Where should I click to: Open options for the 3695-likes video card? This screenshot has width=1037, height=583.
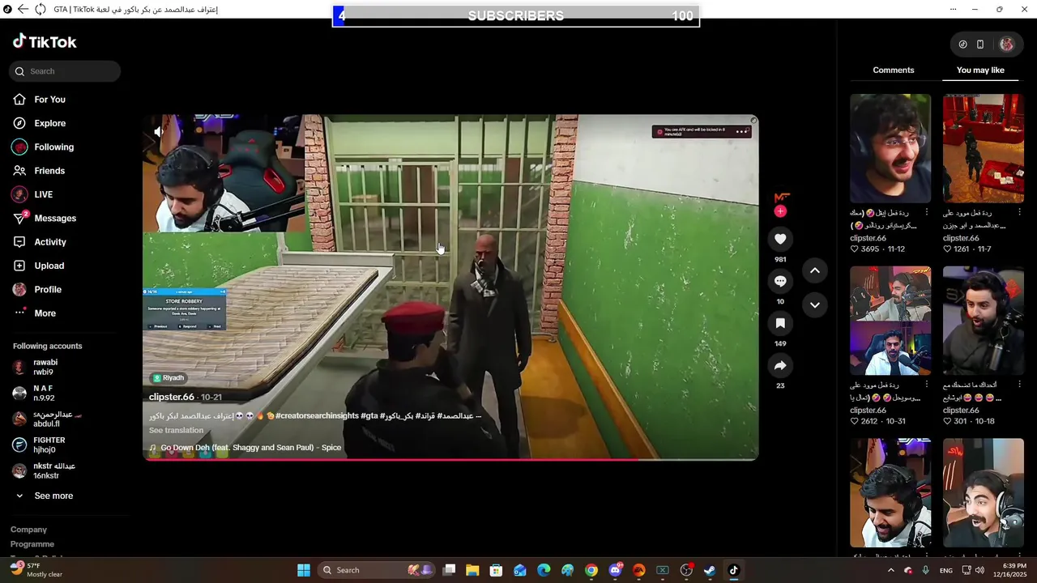click(927, 212)
